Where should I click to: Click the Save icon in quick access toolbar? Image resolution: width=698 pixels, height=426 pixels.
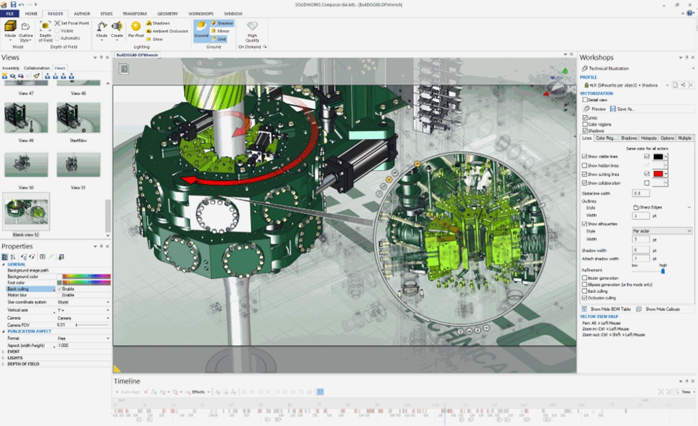(x=14, y=4)
